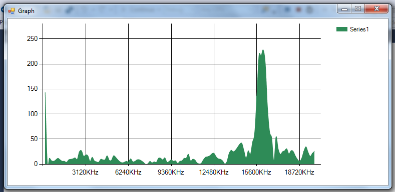Click the Series1 legend label
The image size is (395, 192).
(359, 29)
